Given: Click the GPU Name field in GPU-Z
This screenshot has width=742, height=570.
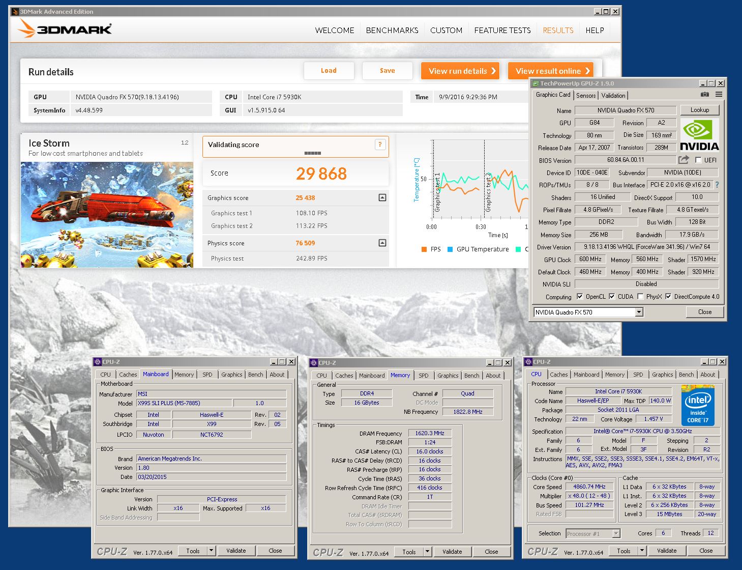Looking at the screenshot, I should point(626,110).
